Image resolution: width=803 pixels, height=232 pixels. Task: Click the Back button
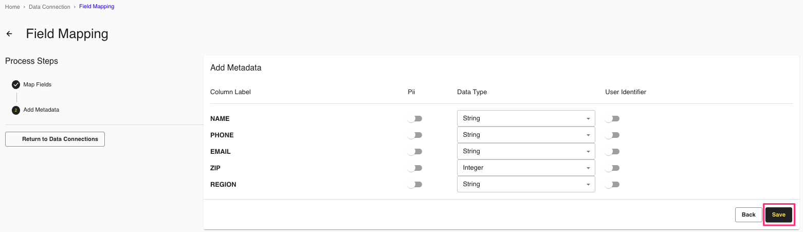click(x=749, y=215)
